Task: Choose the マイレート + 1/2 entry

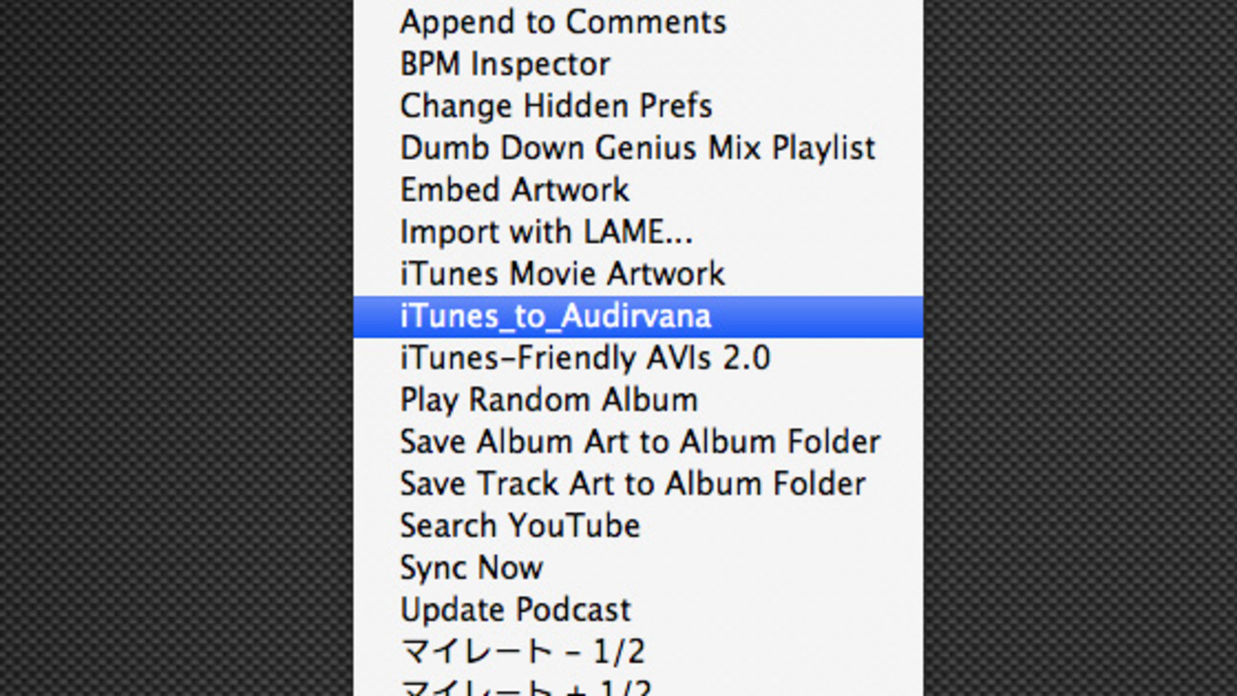Action: pyautogui.click(x=525, y=687)
